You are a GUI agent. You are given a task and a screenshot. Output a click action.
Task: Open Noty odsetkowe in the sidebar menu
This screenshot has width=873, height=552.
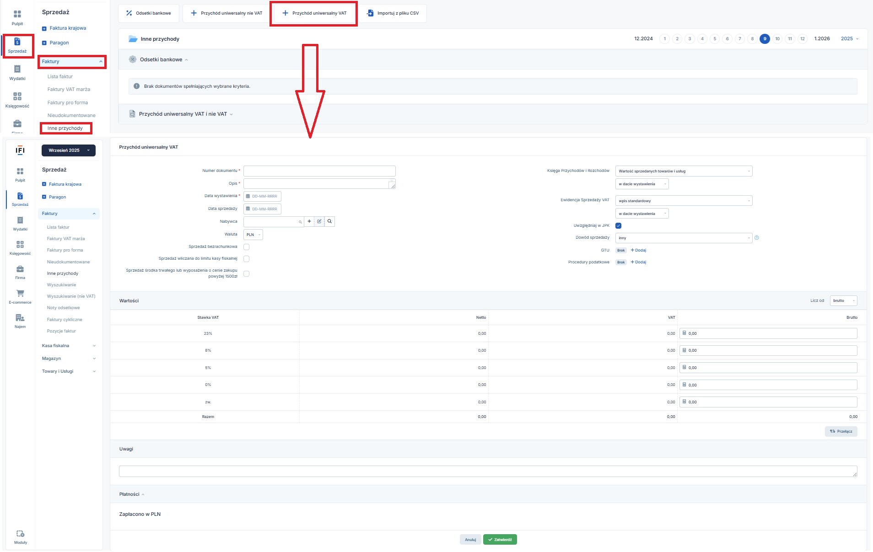pos(63,308)
